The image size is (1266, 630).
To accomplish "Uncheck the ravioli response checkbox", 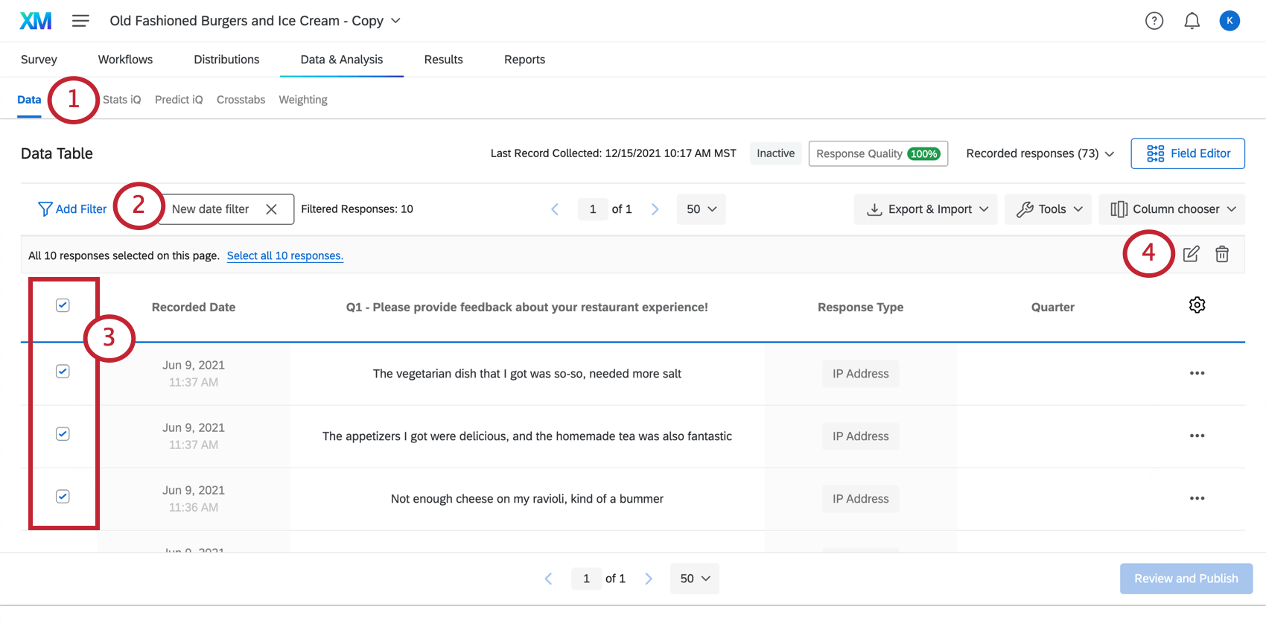I will coord(63,497).
